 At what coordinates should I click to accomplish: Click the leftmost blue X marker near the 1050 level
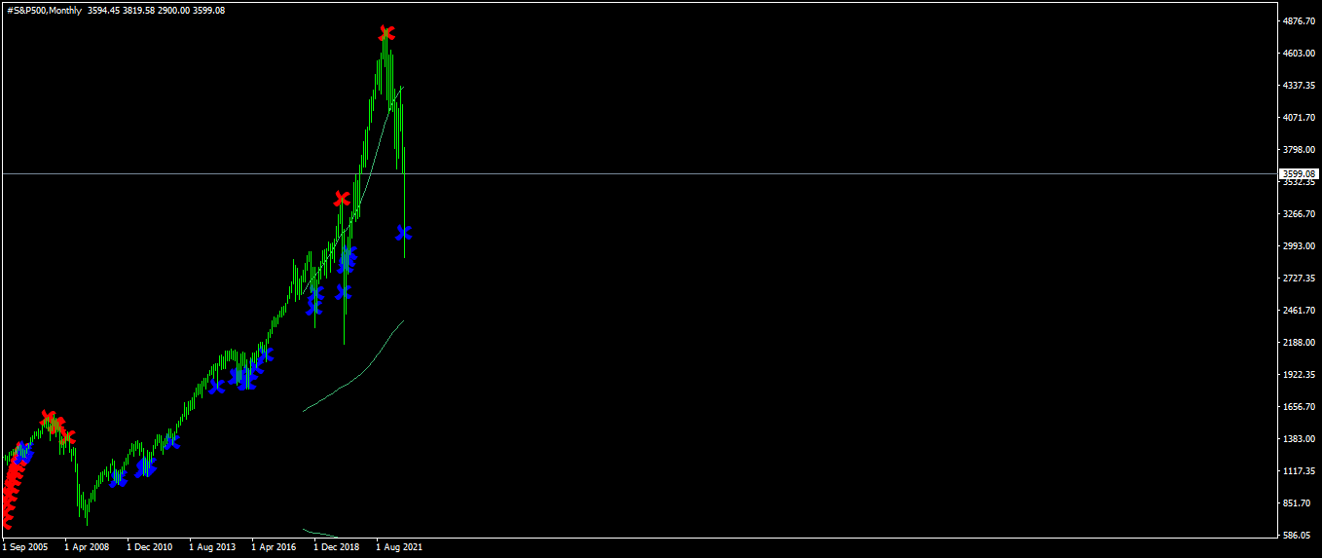[x=116, y=478]
